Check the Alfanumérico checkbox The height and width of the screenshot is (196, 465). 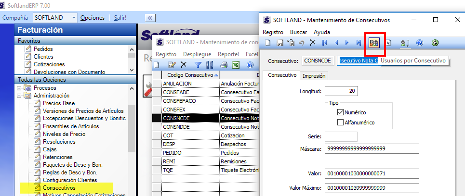pyautogui.click(x=340, y=122)
